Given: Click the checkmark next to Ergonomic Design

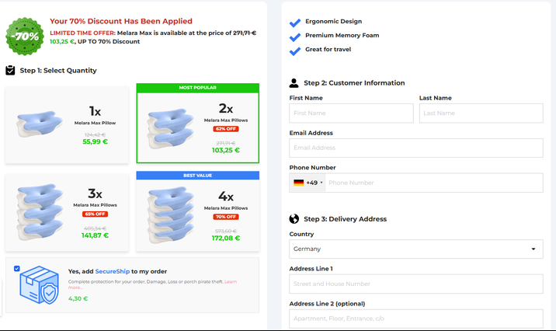Looking at the screenshot, I should click(x=294, y=23).
